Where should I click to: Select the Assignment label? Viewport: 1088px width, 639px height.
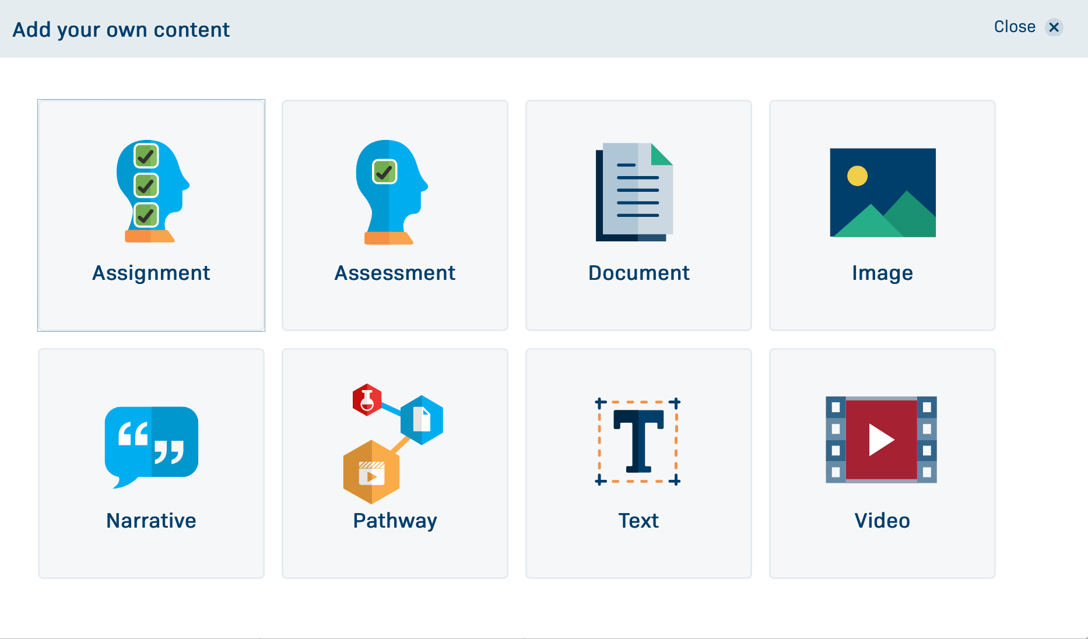151,273
